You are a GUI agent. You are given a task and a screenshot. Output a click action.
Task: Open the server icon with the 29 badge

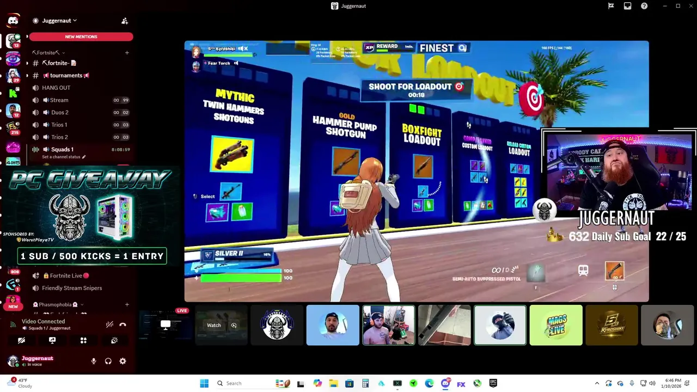pyautogui.click(x=13, y=76)
